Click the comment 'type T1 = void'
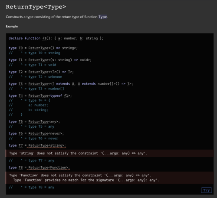The height and width of the screenshot is (198, 217). tap(42, 65)
